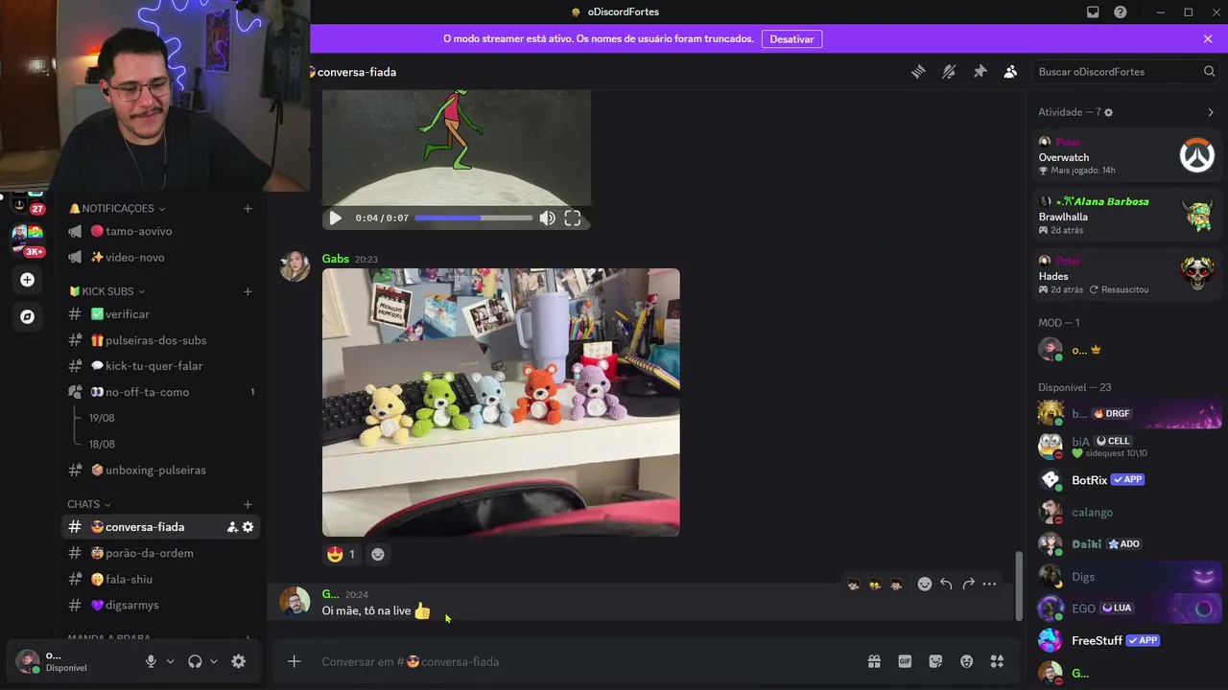This screenshot has height=690, width=1228.
Task: Toggle the microphone mute
Action: point(151,661)
